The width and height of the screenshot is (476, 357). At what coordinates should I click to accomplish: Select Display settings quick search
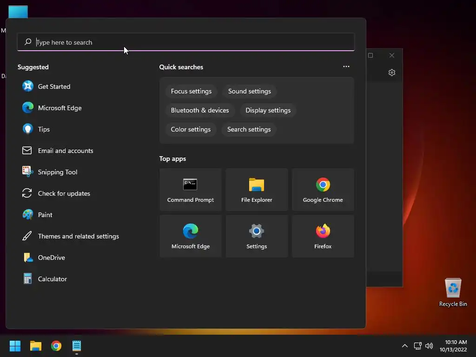click(268, 110)
